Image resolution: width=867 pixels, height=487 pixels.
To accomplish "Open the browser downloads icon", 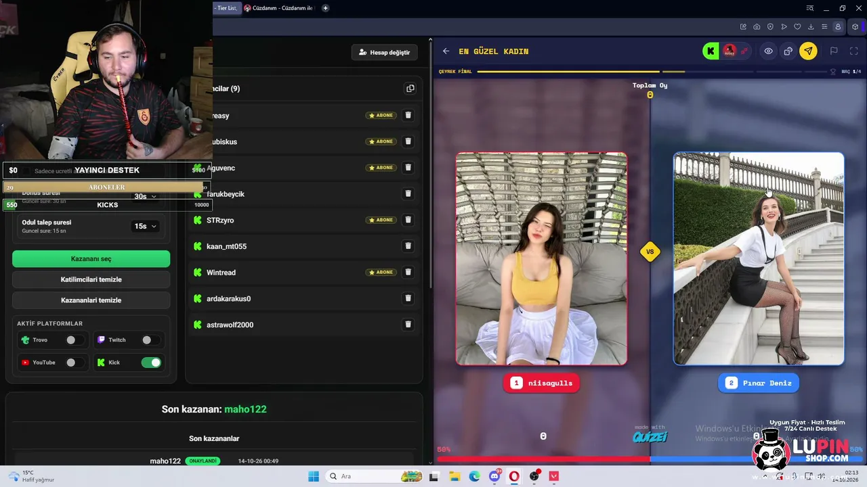I will (x=811, y=27).
